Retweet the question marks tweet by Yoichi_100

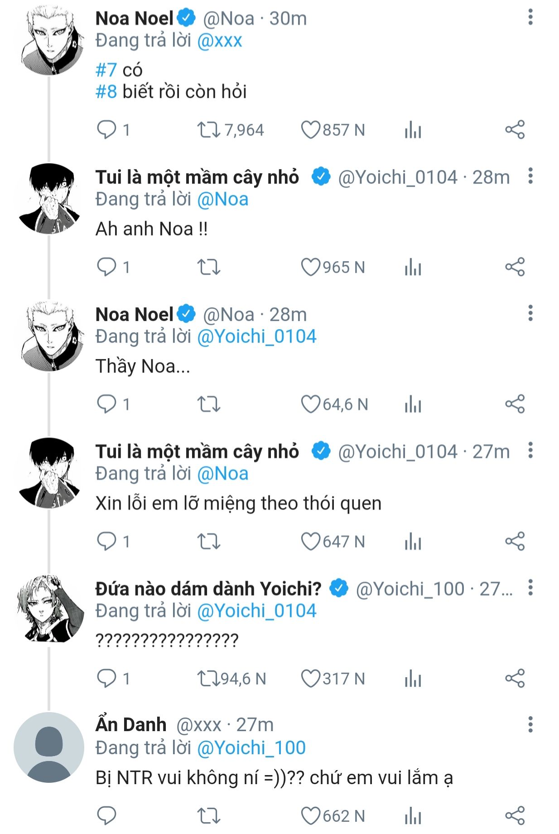(x=208, y=679)
